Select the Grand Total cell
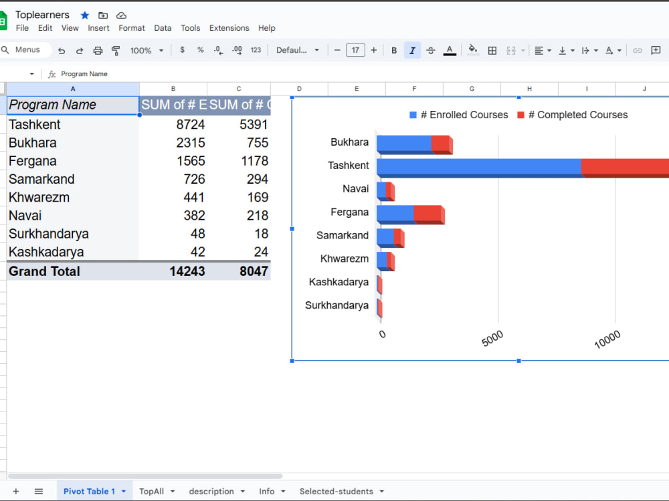 coord(73,271)
